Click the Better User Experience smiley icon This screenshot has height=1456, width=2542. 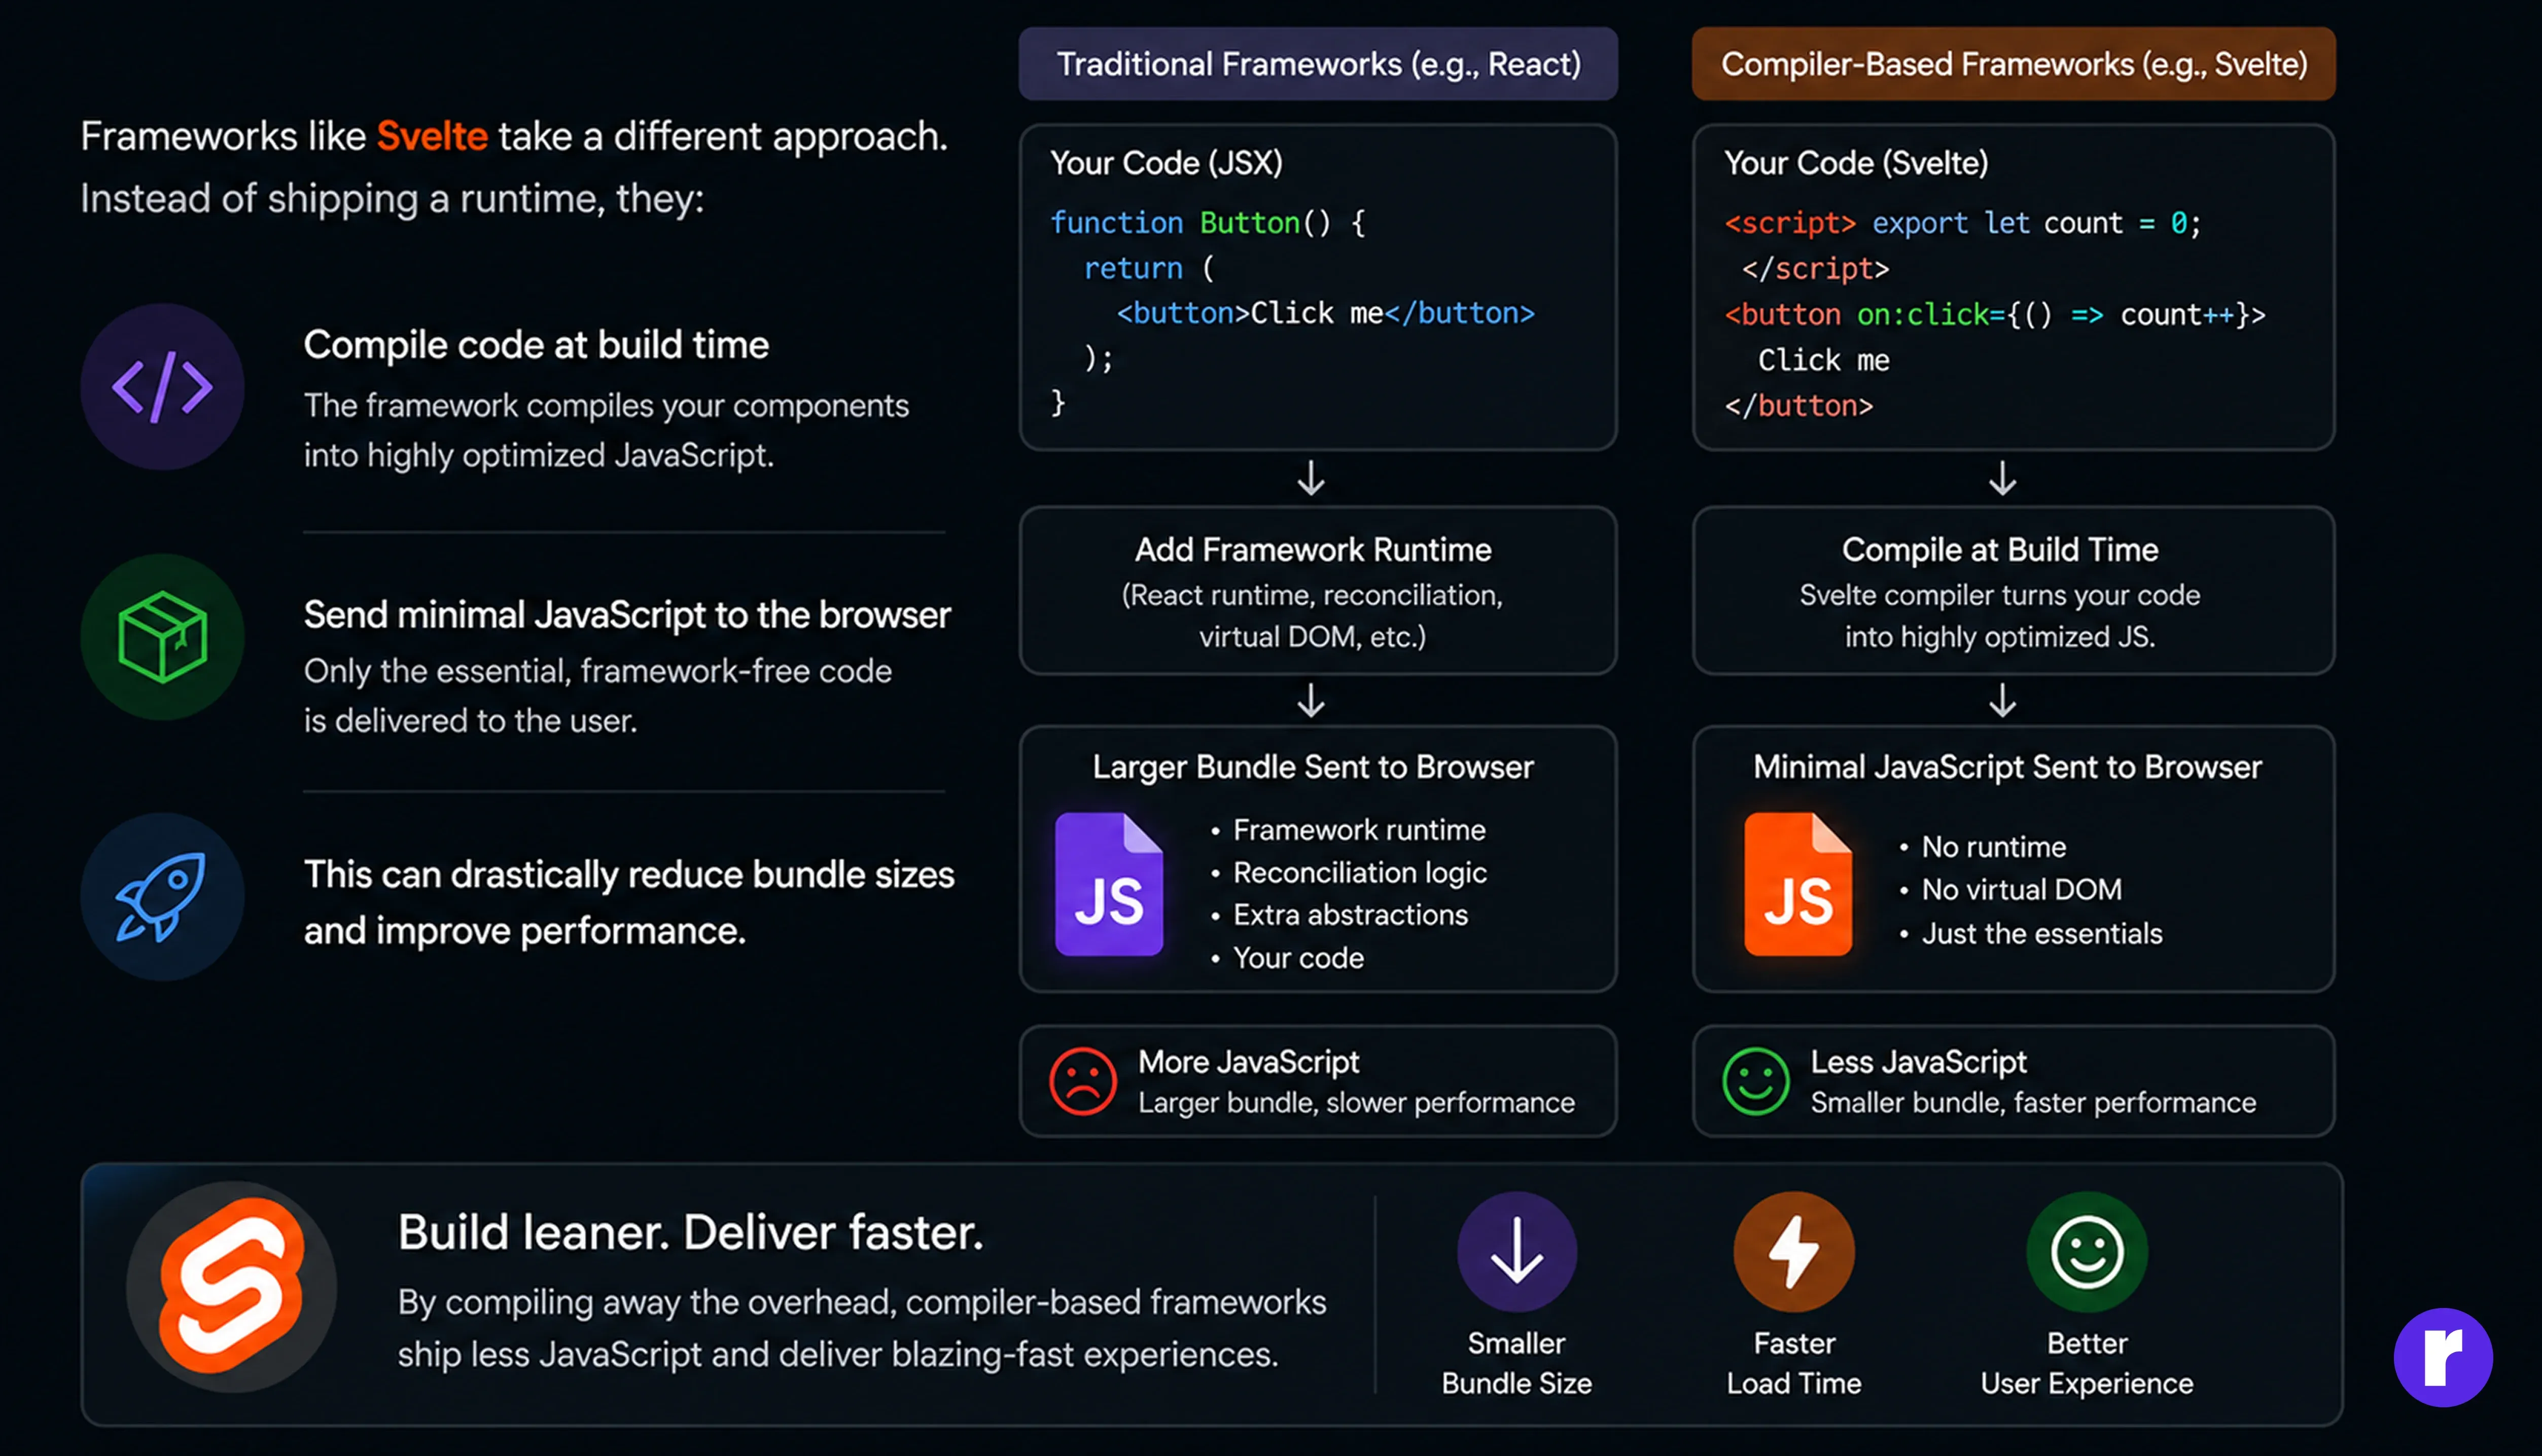2087,1251
